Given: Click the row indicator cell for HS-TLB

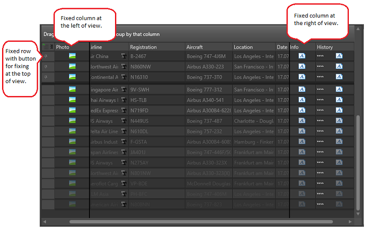Looking at the screenshot, I should pyautogui.click(x=48, y=100).
